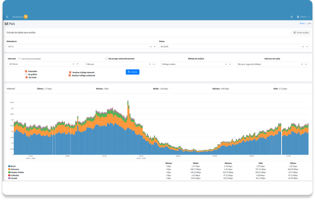Clear the Roteadores selection with X

[151, 47]
